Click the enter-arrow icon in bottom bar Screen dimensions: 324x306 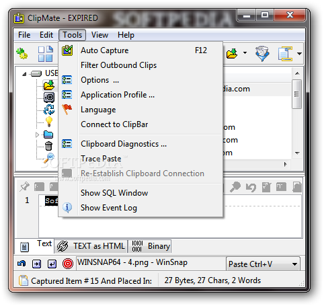pos(52,264)
